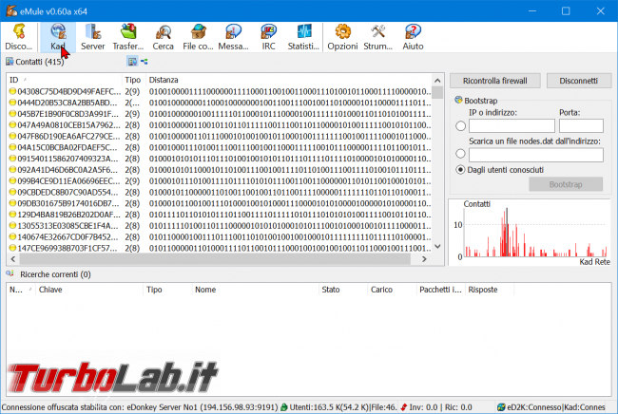Click the network tree view icon beside Contatti
Screen dimensions: 618x414
145,62
